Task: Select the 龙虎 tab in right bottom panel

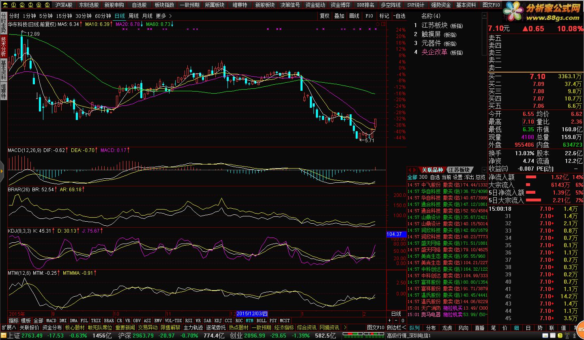Action: point(447,328)
